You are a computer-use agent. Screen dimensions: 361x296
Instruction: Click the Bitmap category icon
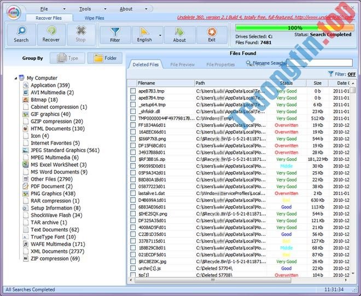click(26, 100)
